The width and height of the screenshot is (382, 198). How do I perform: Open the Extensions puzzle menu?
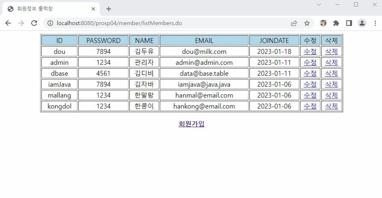tap(336, 23)
